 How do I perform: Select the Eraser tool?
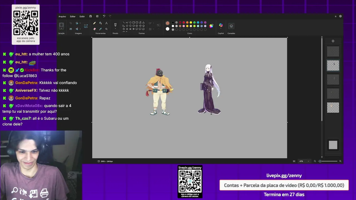coord(95,29)
